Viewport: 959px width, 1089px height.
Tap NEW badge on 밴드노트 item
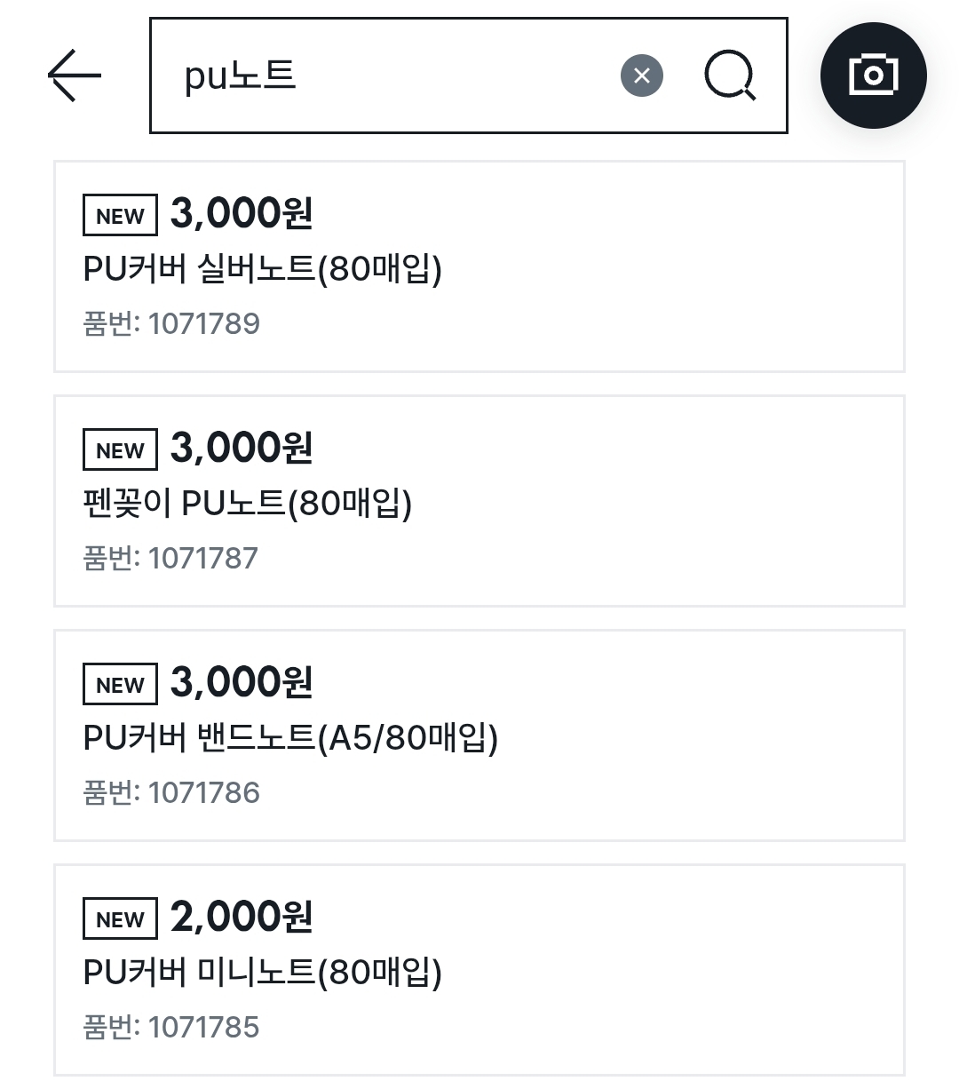tap(120, 685)
